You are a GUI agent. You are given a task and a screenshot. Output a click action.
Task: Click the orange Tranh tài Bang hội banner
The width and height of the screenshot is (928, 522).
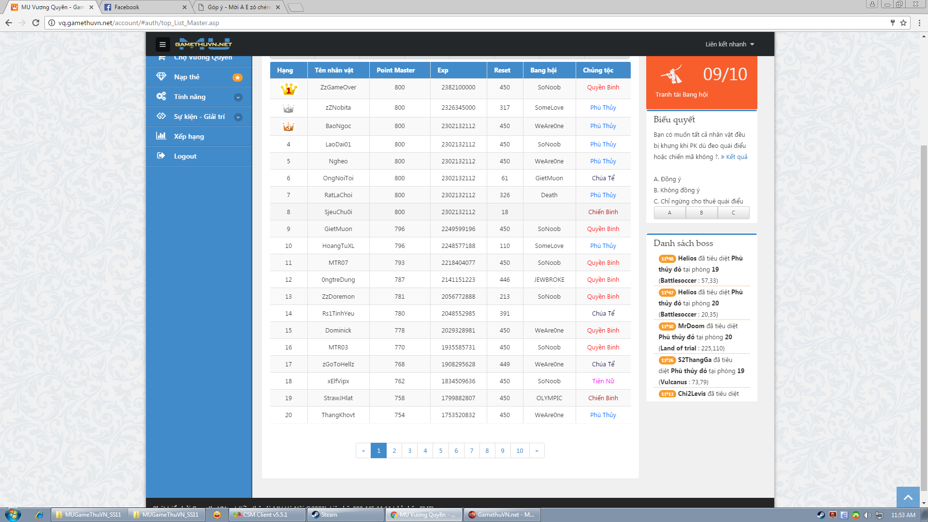pos(701,82)
